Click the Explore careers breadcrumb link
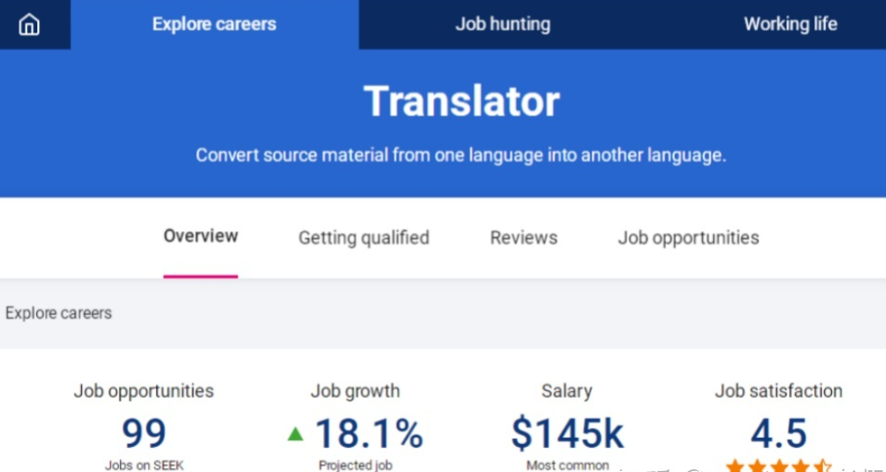 tap(59, 313)
